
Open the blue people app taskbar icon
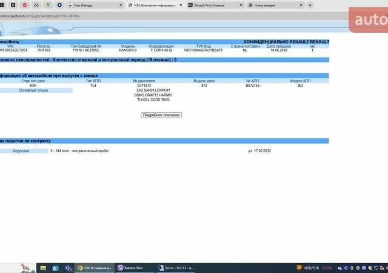(55, 268)
